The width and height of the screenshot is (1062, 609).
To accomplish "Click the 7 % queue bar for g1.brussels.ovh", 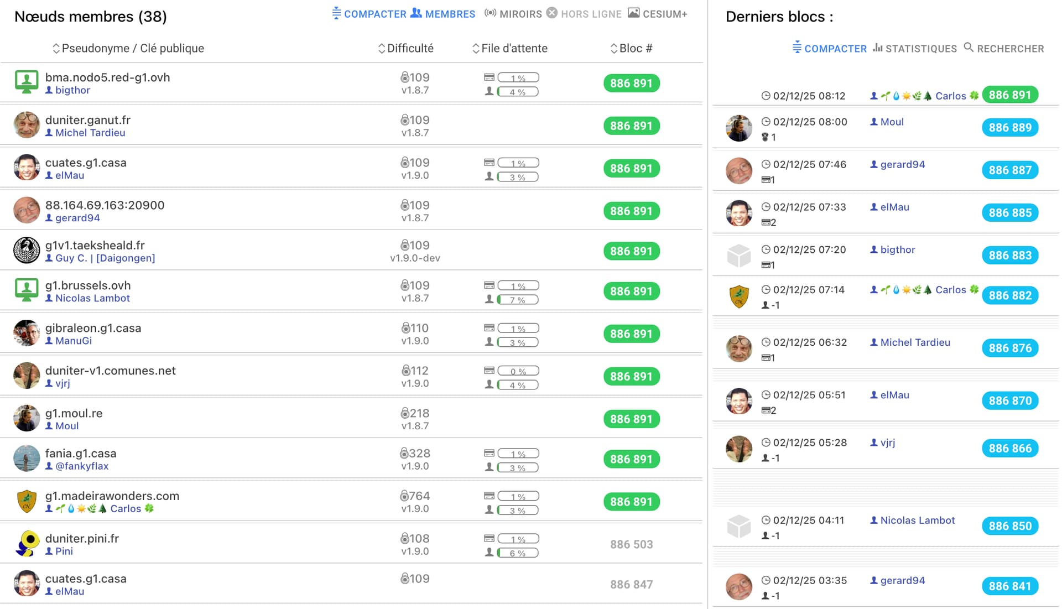I will [x=518, y=300].
